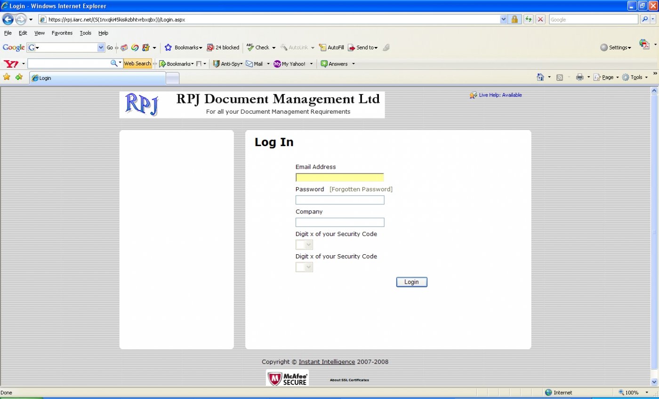Open Google toolbar Settings menu
Image resolution: width=659 pixels, height=399 pixels.
[616, 47]
